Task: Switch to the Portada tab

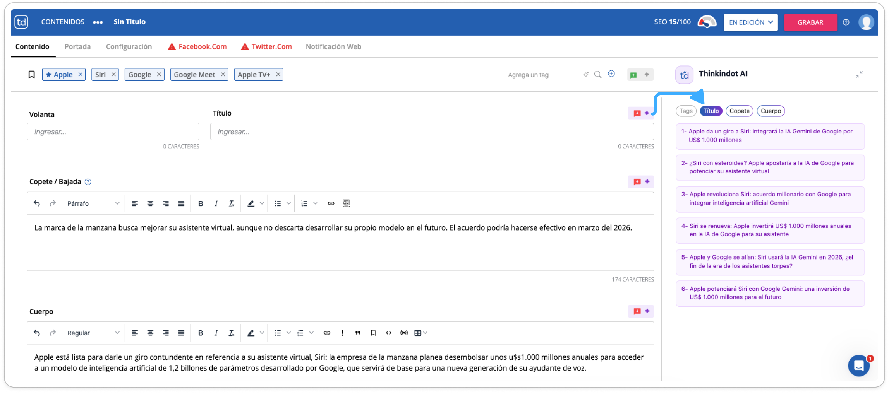Action: click(77, 47)
